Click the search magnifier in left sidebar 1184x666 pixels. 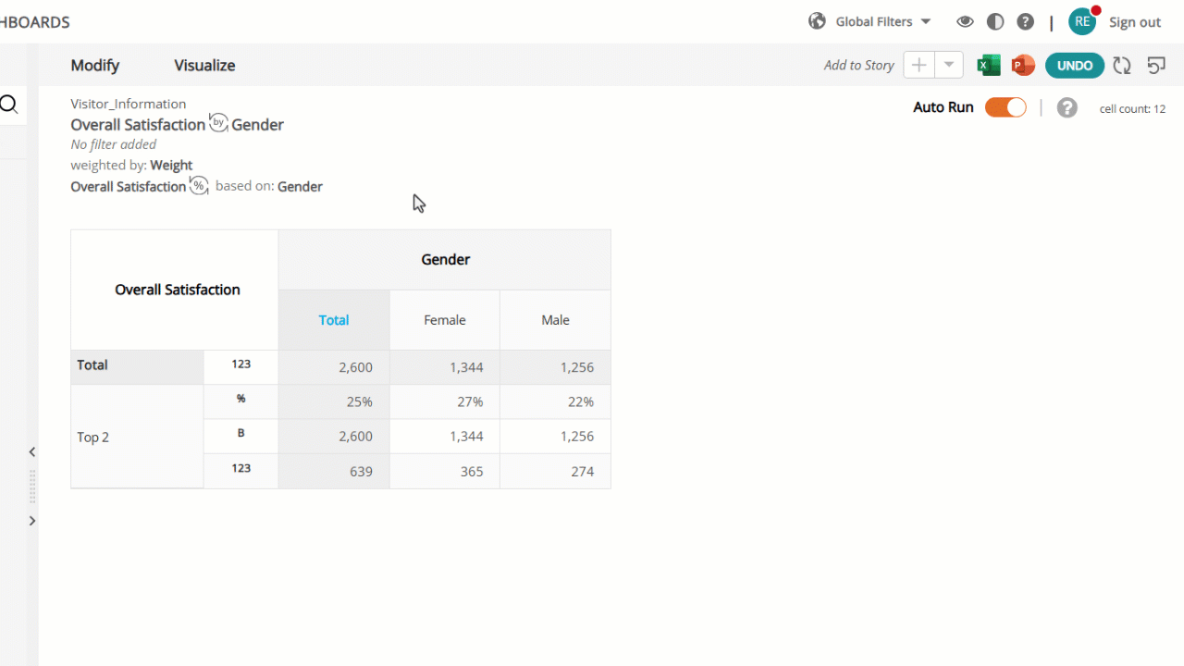9,105
